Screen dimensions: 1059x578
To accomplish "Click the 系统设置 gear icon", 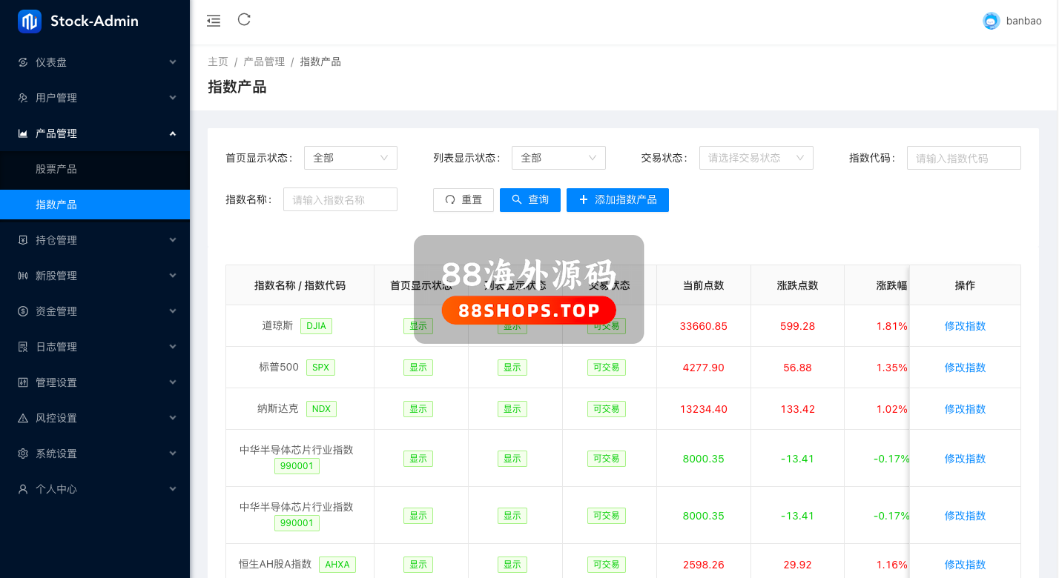I will 23,454.
